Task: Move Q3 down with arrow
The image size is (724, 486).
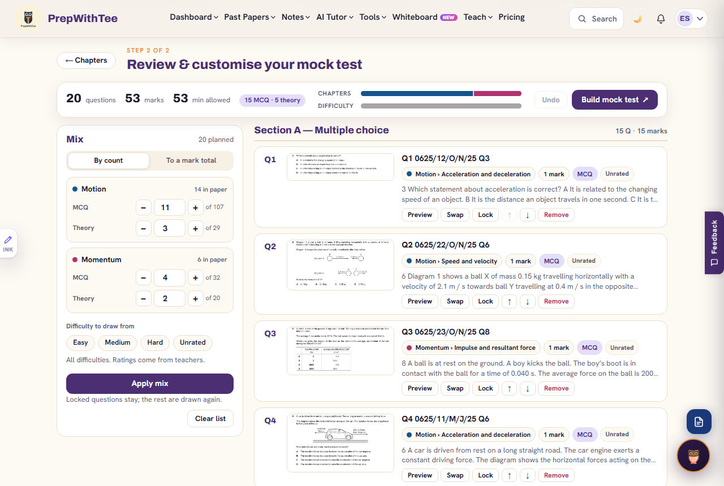Action: pyautogui.click(x=527, y=389)
